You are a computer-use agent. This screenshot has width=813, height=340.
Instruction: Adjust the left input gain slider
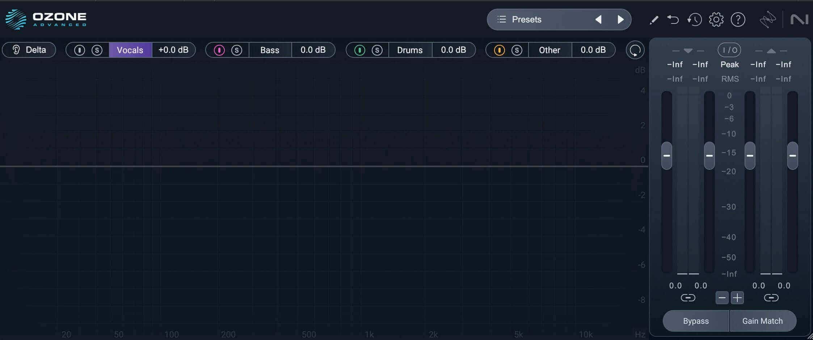(667, 156)
